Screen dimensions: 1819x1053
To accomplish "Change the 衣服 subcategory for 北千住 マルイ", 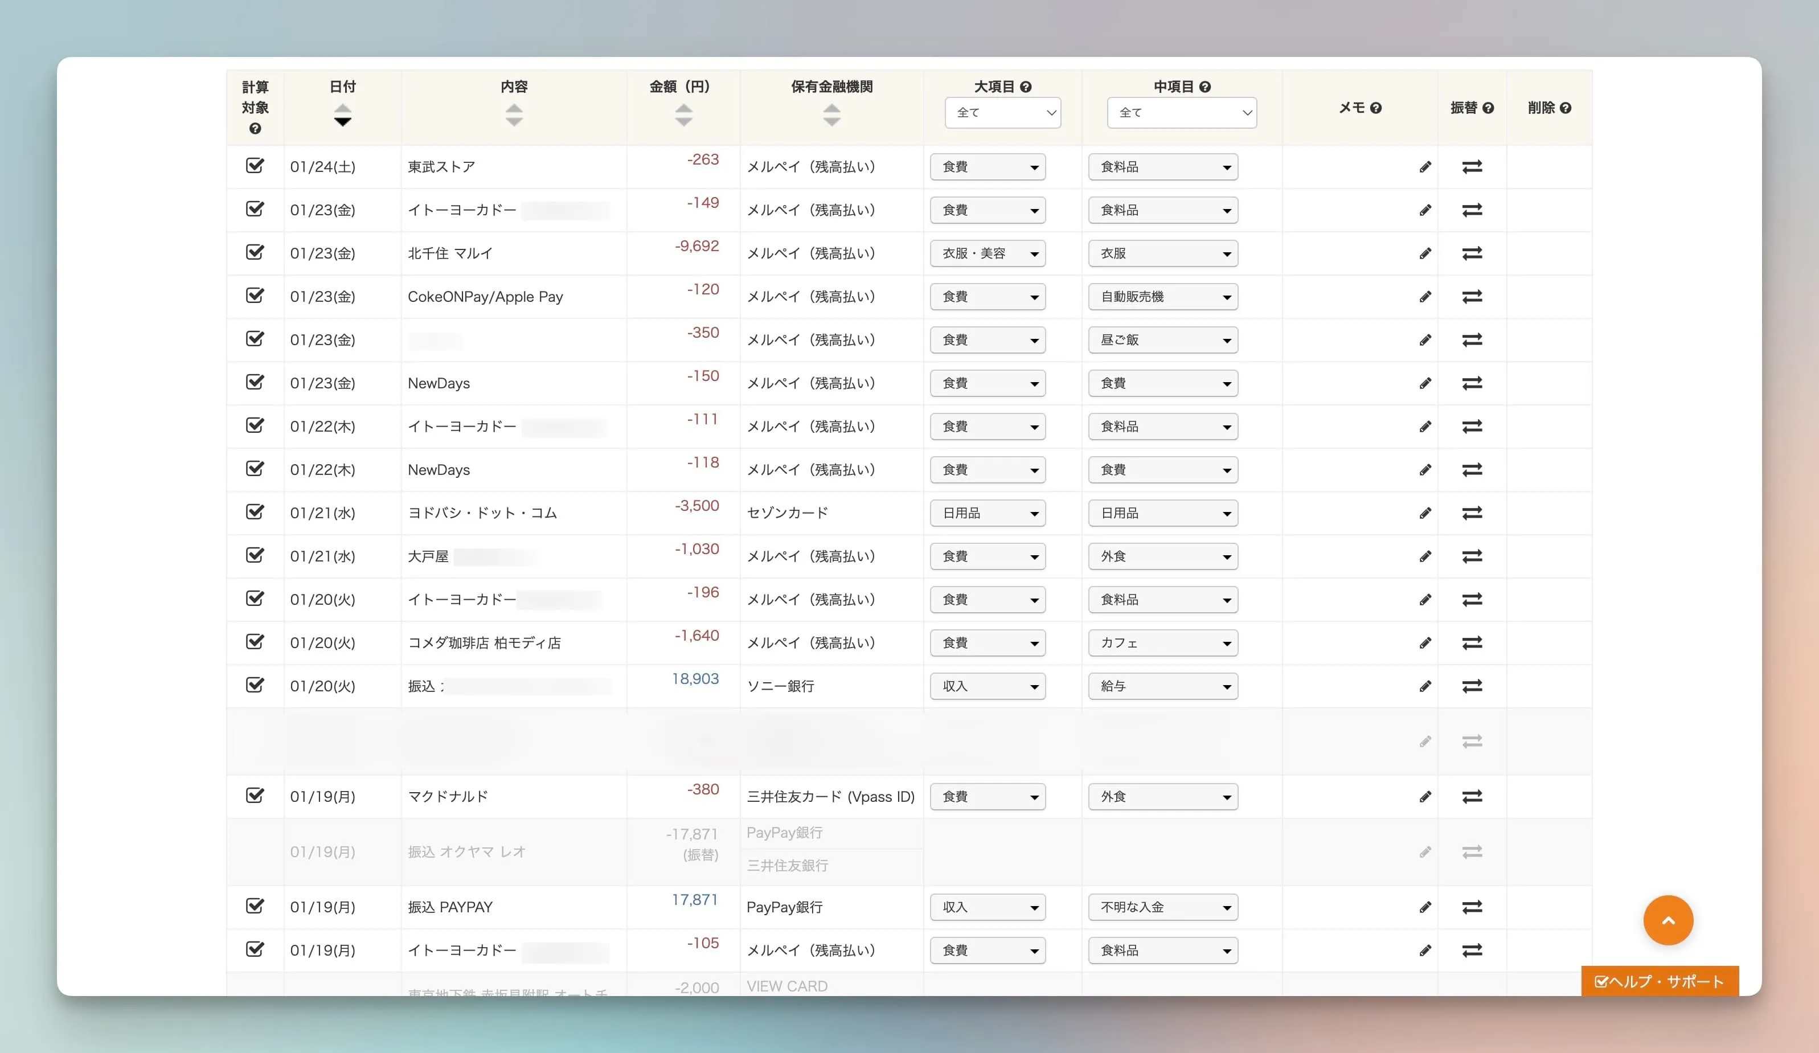I will click(1162, 253).
